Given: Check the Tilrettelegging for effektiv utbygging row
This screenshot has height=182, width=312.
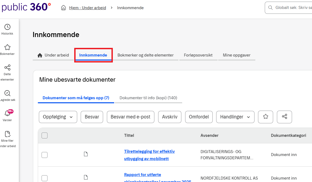Looking at the screenshot, I should [45, 155].
